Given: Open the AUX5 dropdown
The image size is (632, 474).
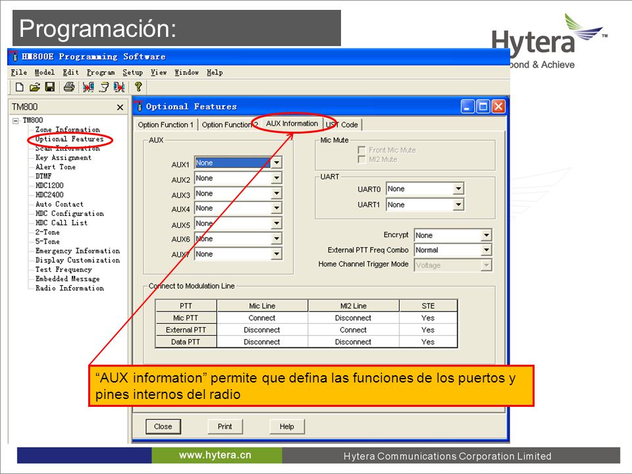Looking at the screenshot, I should [x=276, y=223].
